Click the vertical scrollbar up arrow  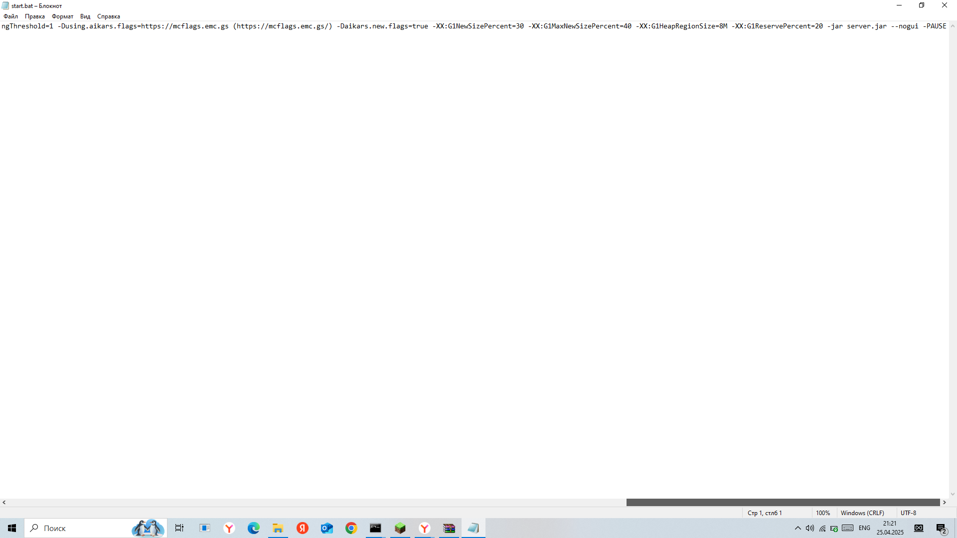[x=953, y=26]
